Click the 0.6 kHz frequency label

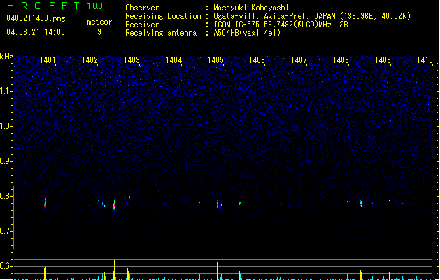pyautogui.click(x=6, y=266)
